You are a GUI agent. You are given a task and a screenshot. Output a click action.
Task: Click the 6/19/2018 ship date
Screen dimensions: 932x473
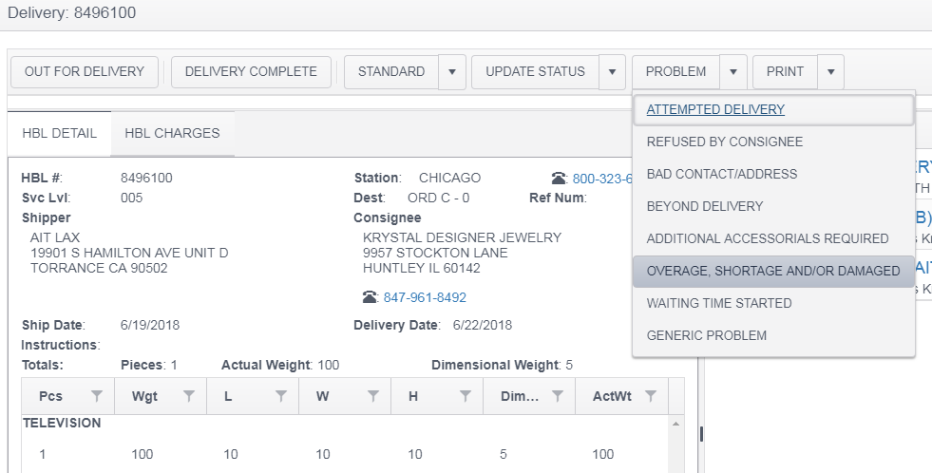point(150,325)
